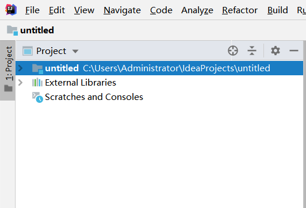Screen dimensions: 306x208
Task: Click the Project view label
Action: click(51, 51)
